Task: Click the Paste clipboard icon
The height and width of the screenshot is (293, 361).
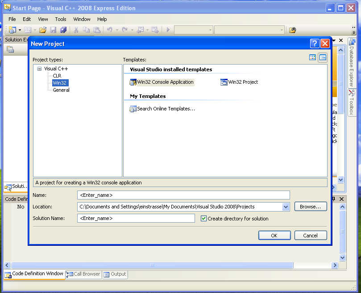Action: click(97, 30)
